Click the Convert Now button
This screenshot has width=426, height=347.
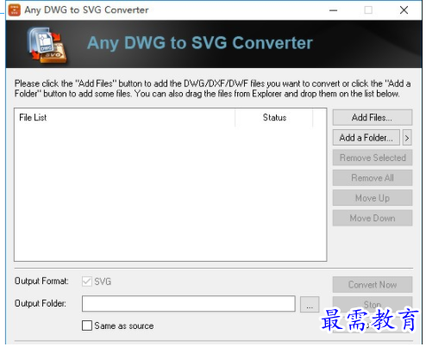pos(373,284)
